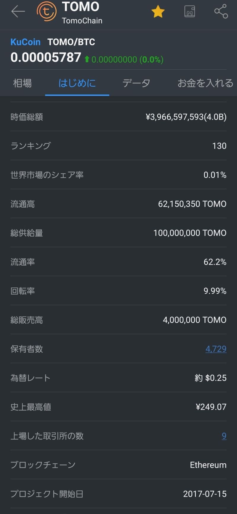Tap the share icon
This screenshot has width=237, height=514.
[221, 12]
